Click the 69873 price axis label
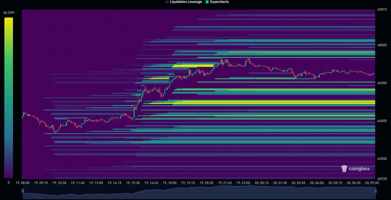Image resolution: width=391 pixels, height=200 pixels. [x=382, y=10]
